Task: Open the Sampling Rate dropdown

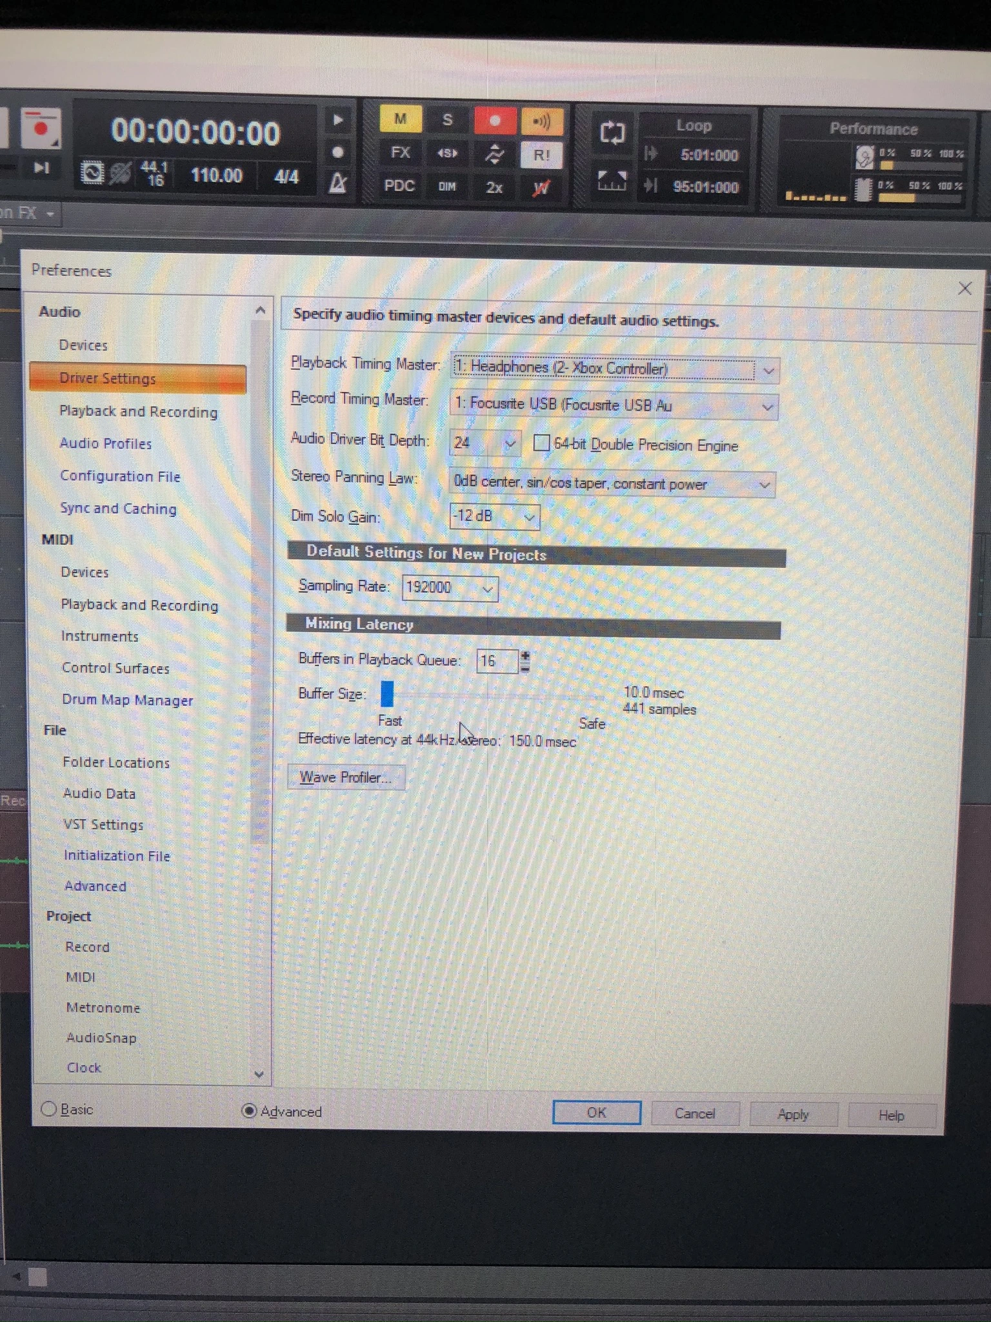Action: coord(488,589)
